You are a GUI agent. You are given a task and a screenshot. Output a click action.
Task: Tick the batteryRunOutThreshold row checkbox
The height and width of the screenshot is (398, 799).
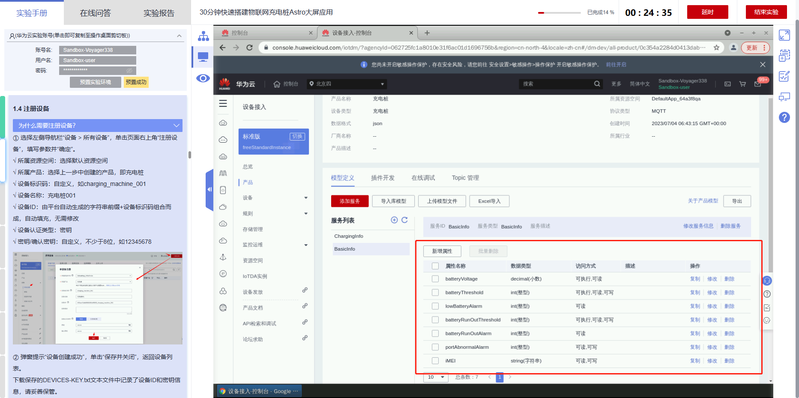click(435, 320)
